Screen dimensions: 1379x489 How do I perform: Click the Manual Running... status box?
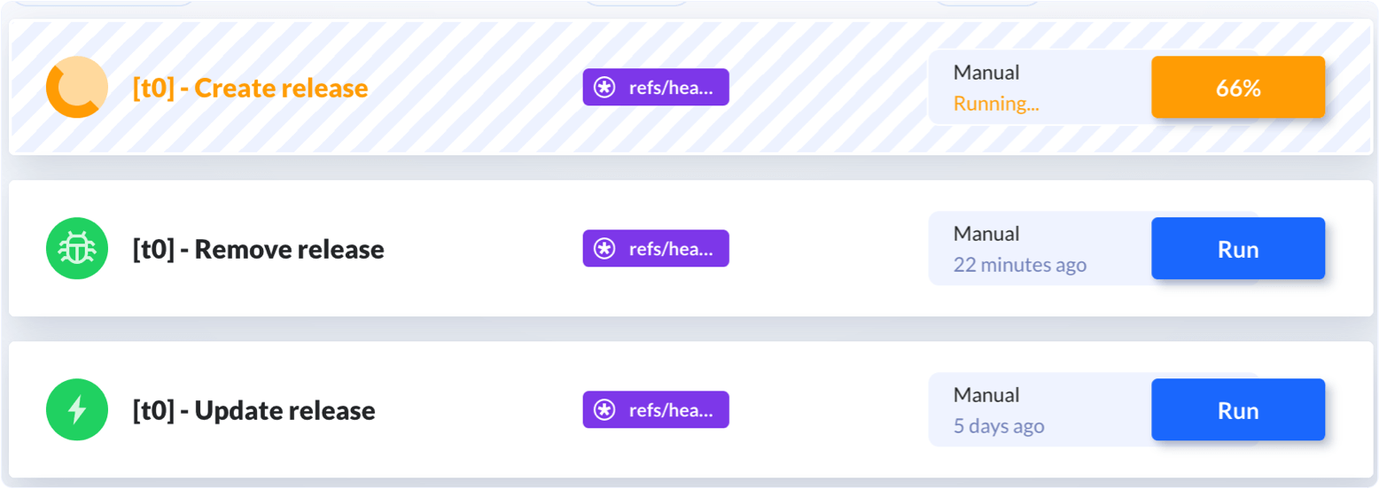[x=1040, y=88]
